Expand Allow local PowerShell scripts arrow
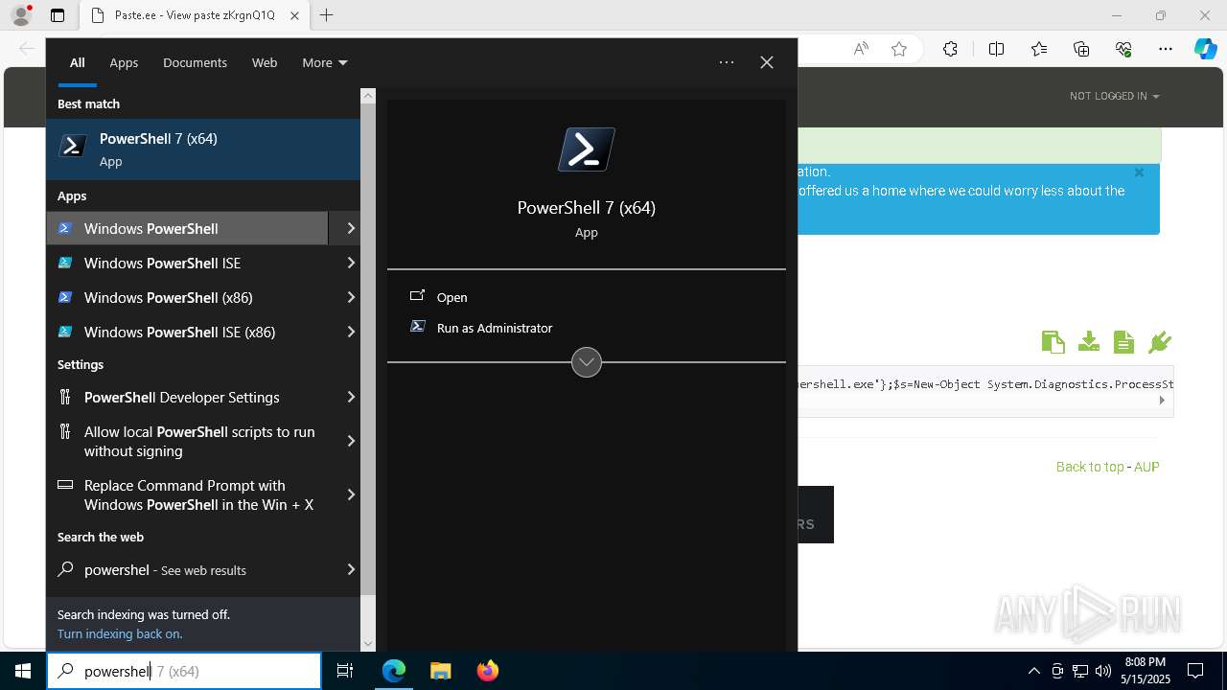The image size is (1227, 690). 351,441
